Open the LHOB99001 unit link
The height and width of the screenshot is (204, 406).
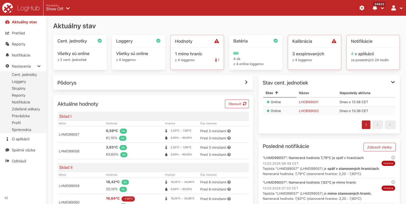[x=308, y=102]
